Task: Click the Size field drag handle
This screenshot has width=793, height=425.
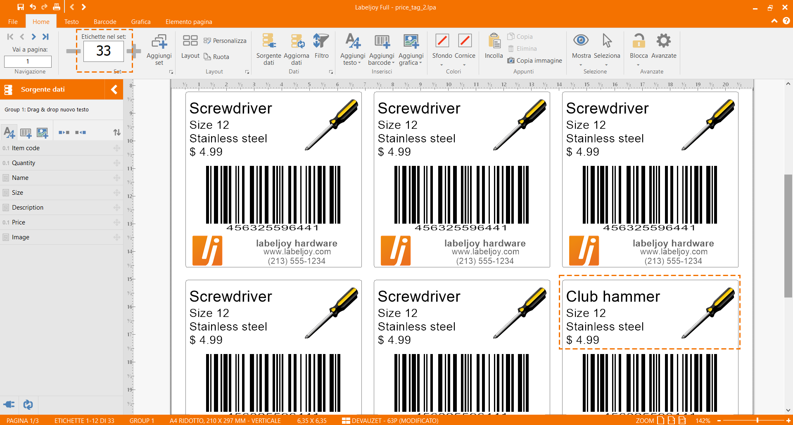Action: click(x=117, y=193)
